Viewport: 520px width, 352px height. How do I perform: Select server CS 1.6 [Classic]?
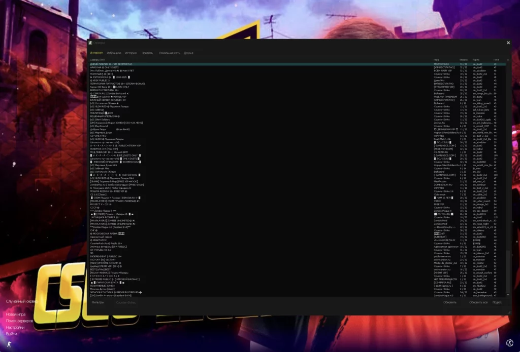point(298,194)
